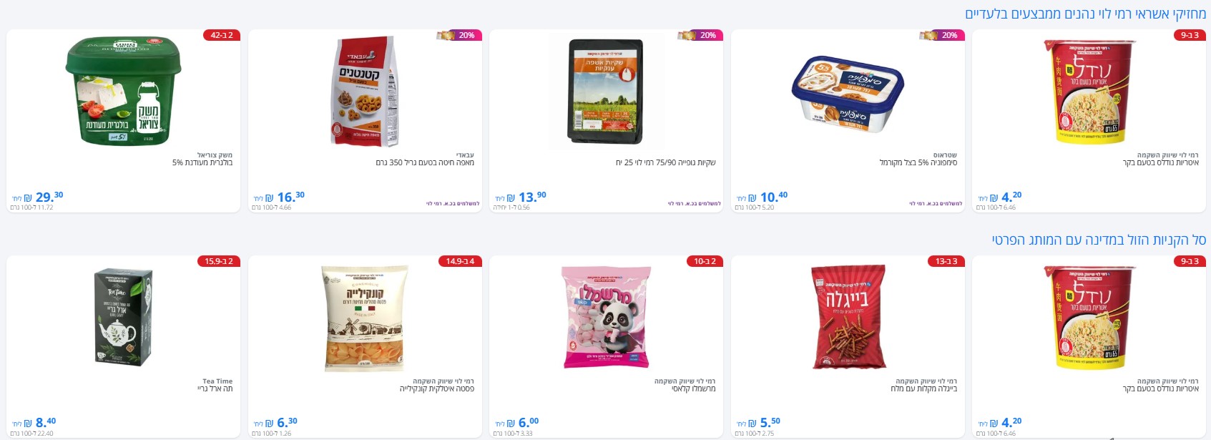
Task: Click the 2 for 15.9 tea promo badge
Action: 219,261
